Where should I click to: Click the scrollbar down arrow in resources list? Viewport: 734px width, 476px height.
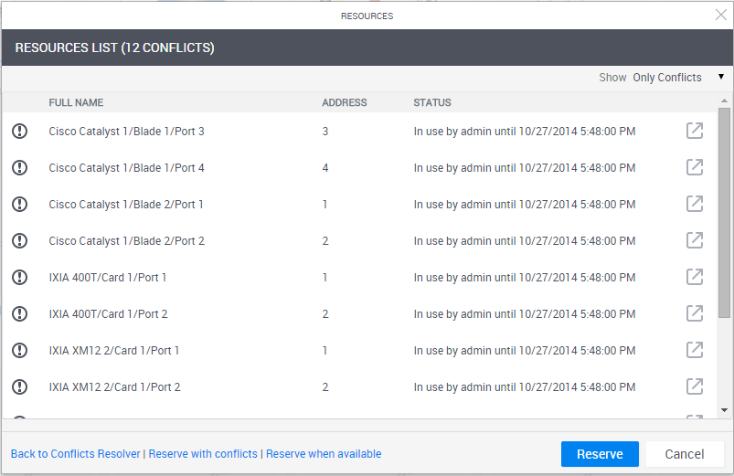point(726,411)
